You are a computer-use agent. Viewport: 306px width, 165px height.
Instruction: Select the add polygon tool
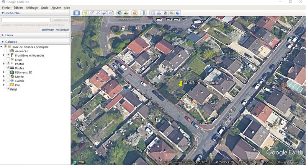coord(92,13)
